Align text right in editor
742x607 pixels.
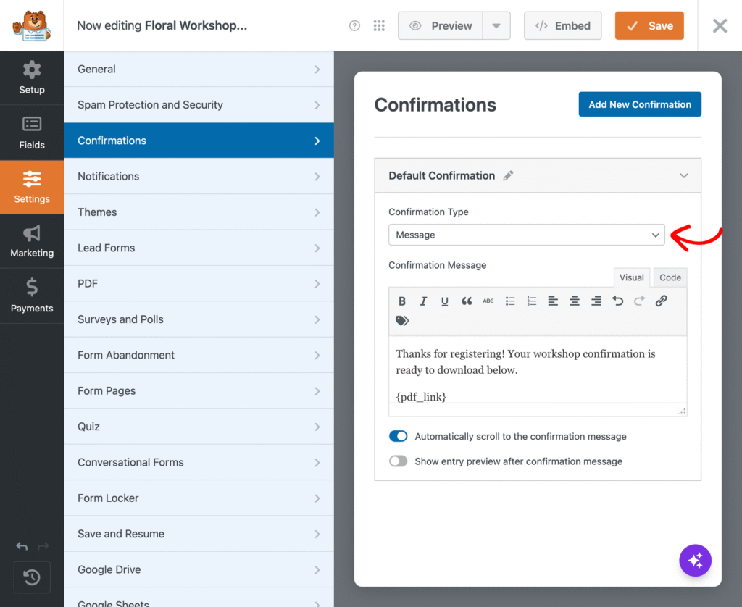(596, 301)
